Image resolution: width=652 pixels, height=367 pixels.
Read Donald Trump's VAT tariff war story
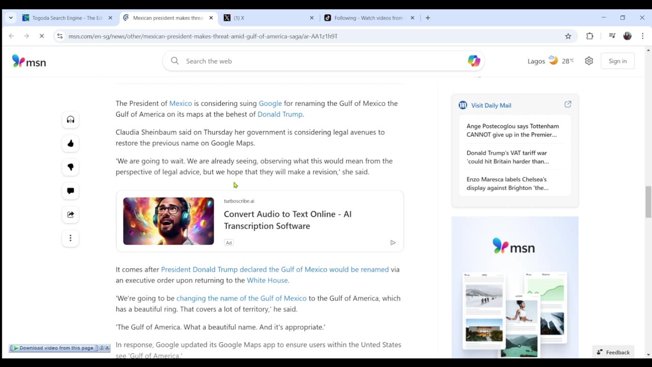point(508,157)
